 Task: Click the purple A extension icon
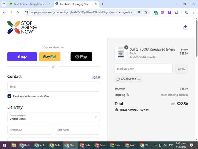pyautogui.click(x=169, y=12)
